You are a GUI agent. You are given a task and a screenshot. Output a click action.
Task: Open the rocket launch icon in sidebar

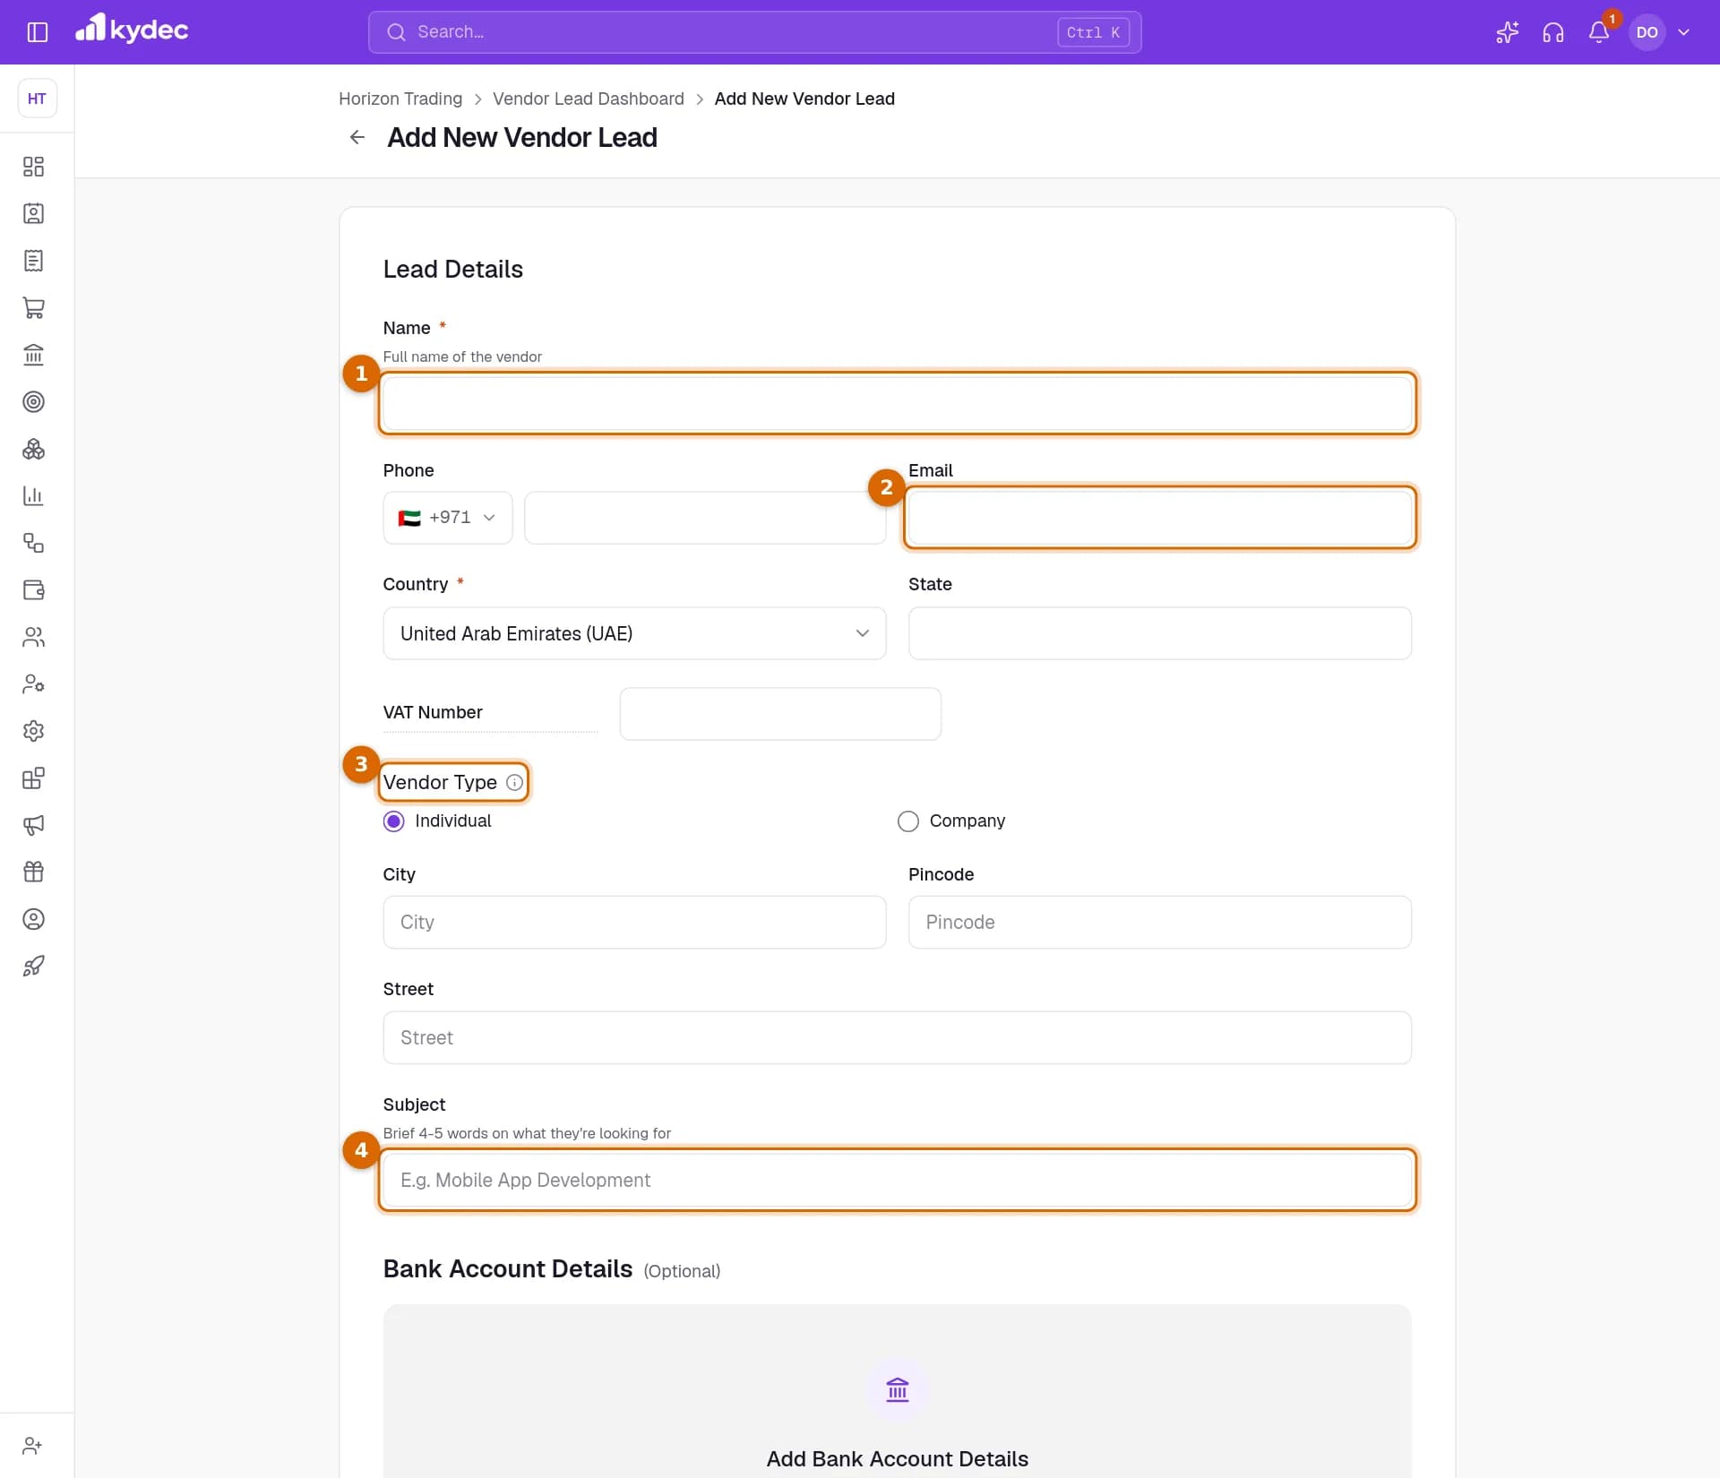tap(33, 966)
